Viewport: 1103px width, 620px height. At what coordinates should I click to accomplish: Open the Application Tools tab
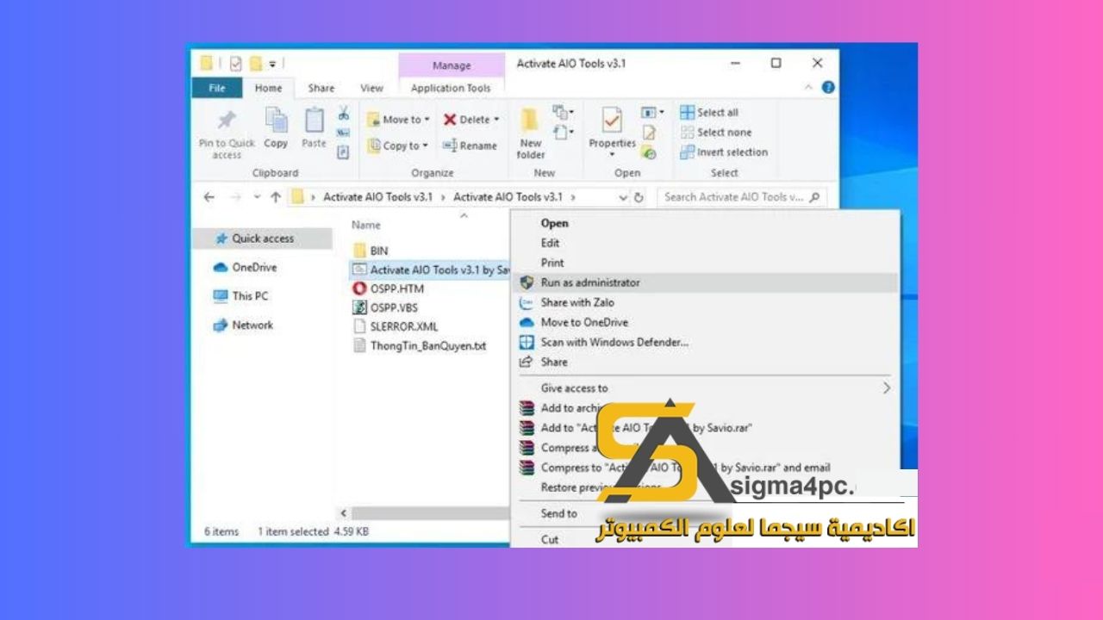451,88
